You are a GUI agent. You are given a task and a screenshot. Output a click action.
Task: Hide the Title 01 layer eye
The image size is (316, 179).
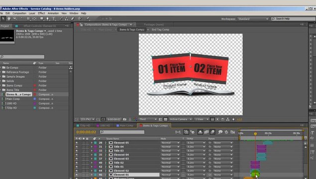pyautogui.click(x=77, y=167)
